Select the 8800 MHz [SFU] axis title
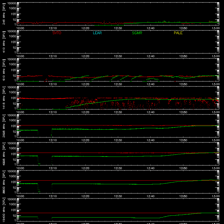Image resolution: width=224 pixels, height=224 pixels. (x=4, y=182)
